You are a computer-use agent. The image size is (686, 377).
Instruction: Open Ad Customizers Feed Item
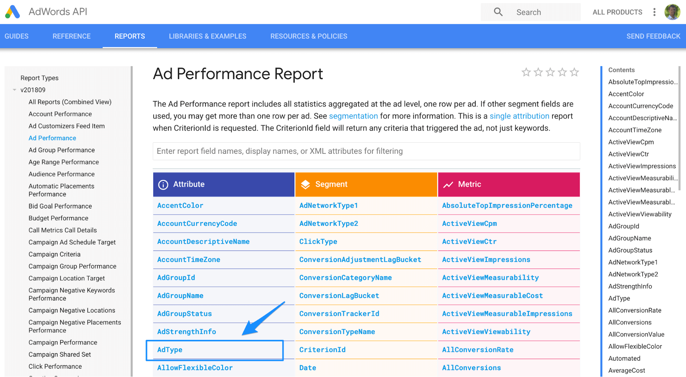tap(67, 126)
